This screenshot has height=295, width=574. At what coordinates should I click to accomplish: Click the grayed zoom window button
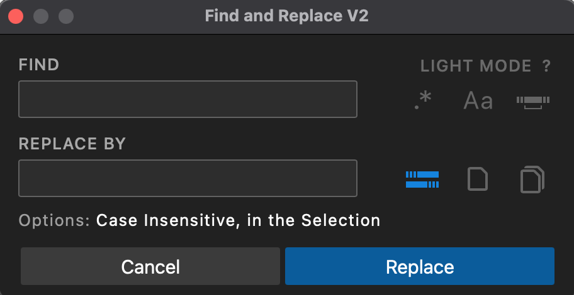tap(66, 16)
